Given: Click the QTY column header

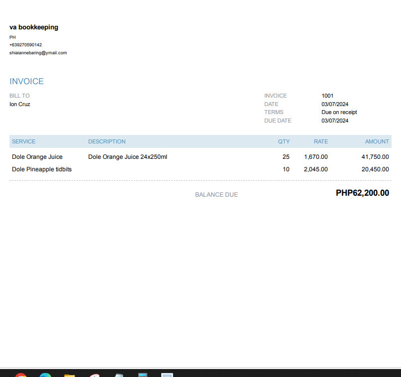Looking at the screenshot, I should tap(284, 141).
